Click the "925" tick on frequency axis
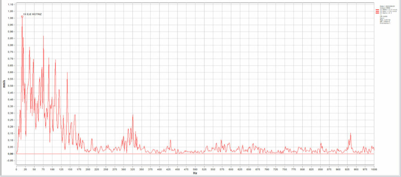 pyautogui.click(x=347, y=169)
